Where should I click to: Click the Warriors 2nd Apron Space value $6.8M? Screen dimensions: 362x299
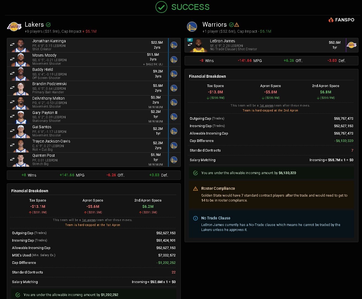[x=326, y=92]
